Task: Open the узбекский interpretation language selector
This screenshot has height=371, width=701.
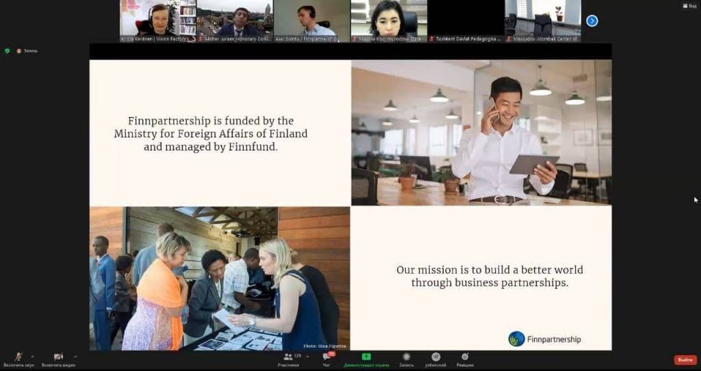Action: coord(435,360)
